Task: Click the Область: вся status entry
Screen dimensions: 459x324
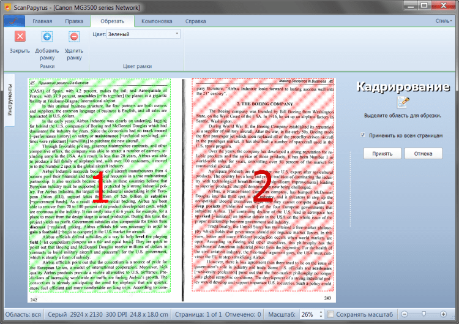Action: click(x=23, y=314)
